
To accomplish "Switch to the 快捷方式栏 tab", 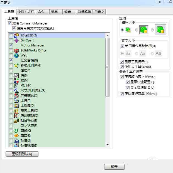I will [x=26, y=12].
